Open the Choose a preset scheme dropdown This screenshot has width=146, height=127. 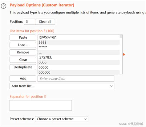pos(62,119)
